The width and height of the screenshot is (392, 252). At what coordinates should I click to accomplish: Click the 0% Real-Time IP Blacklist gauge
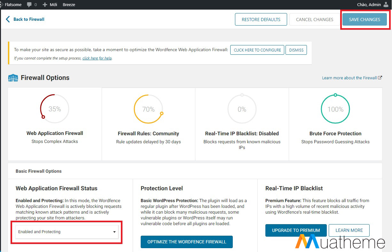click(242, 109)
